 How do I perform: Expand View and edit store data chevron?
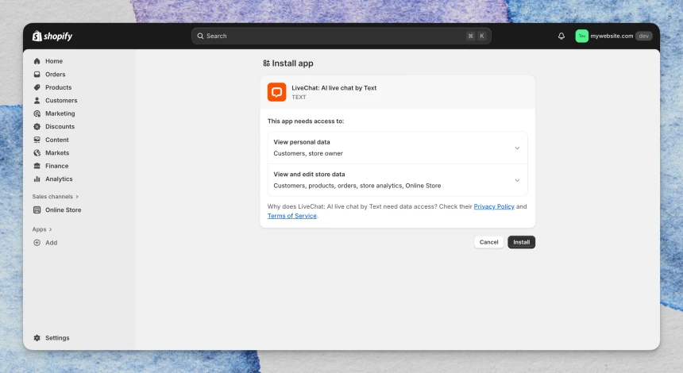click(x=517, y=180)
